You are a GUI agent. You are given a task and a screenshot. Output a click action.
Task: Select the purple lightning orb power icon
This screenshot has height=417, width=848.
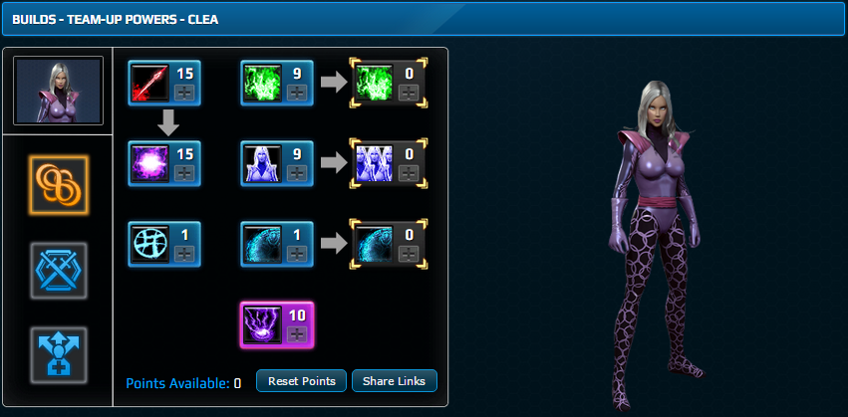click(262, 324)
